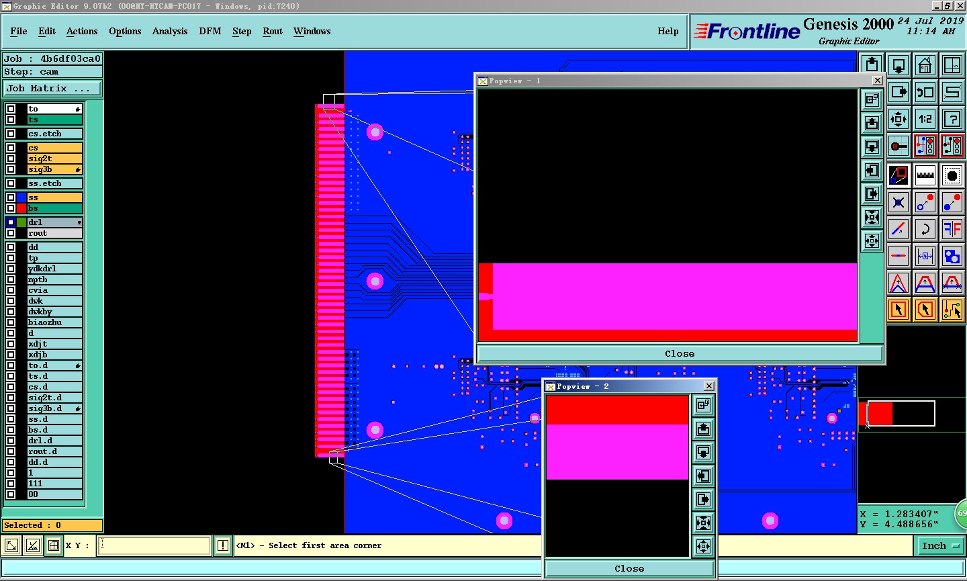
Task: Click the red color swatch of layer bs
Action: click(x=21, y=208)
